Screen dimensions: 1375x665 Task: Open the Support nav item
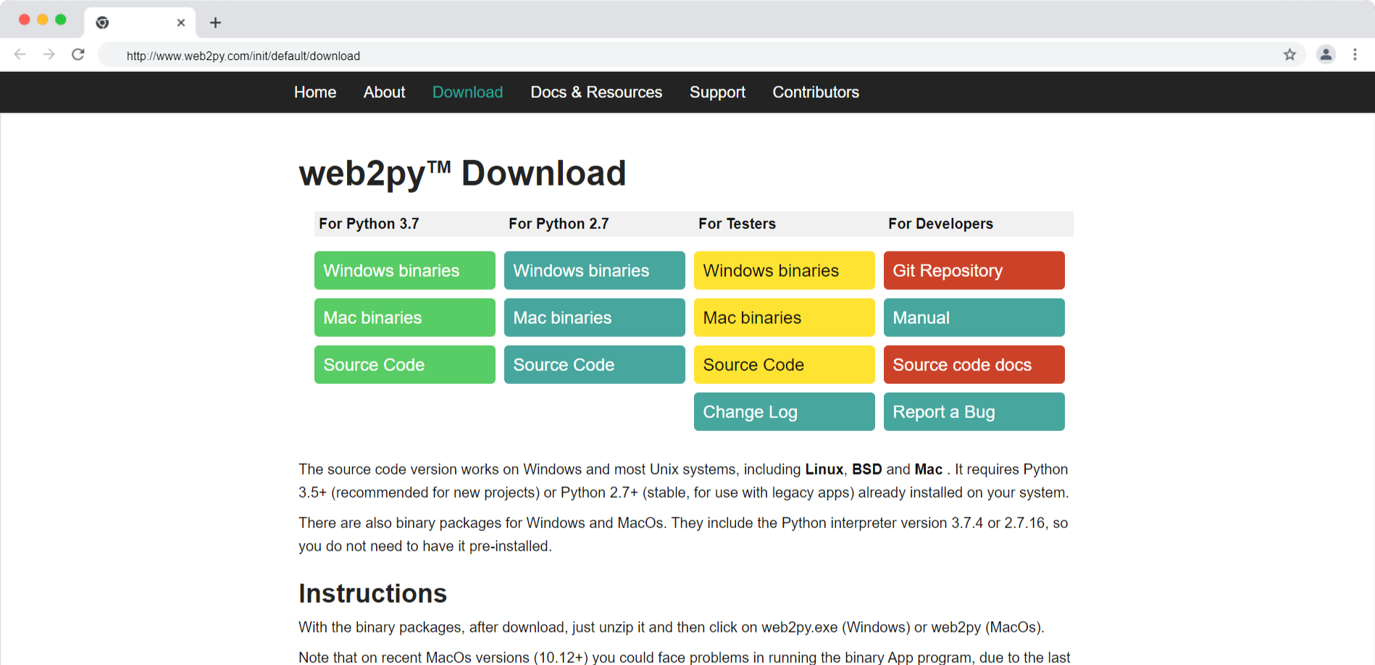[717, 92]
